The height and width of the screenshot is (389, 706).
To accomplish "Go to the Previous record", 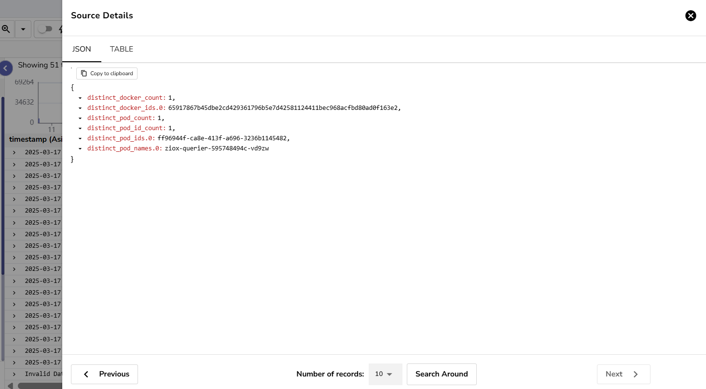I will pos(104,374).
